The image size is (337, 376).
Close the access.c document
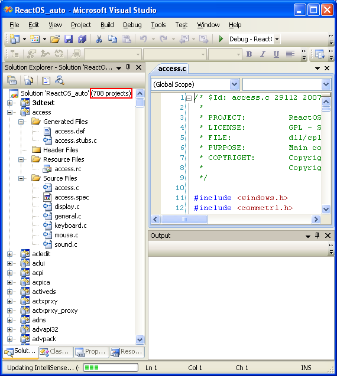327,68
